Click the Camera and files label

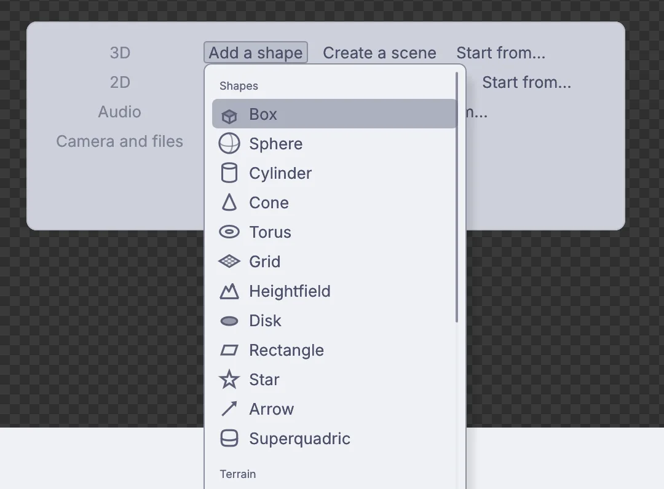(119, 141)
